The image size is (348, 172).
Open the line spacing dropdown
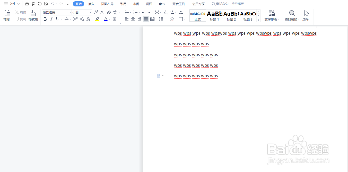pyautogui.click(x=166, y=19)
